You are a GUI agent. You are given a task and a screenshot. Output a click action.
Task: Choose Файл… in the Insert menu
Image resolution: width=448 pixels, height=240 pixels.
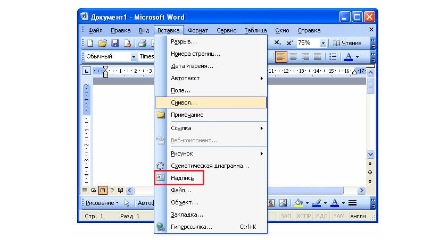[211, 190]
